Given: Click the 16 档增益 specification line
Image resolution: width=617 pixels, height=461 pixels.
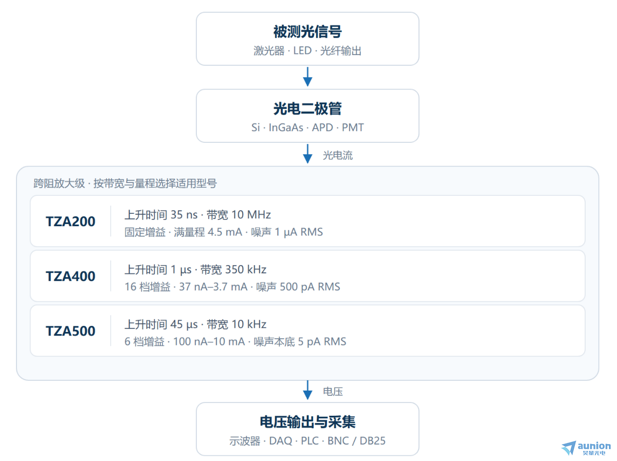Looking at the screenshot, I should [232, 287].
